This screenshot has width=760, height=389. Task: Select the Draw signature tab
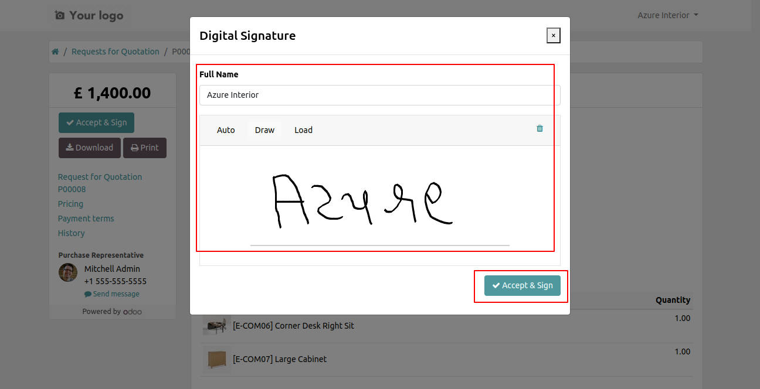[x=264, y=130]
